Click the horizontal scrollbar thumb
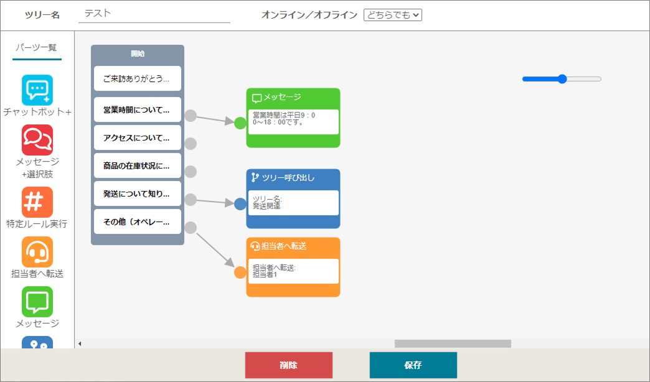Screen dimensions: 650x382 pyautogui.click(x=453, y=343)
